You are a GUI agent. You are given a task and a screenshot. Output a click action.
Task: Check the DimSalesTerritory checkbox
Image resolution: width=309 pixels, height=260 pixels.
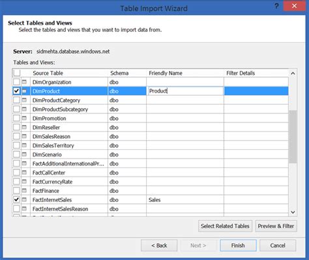16,145
